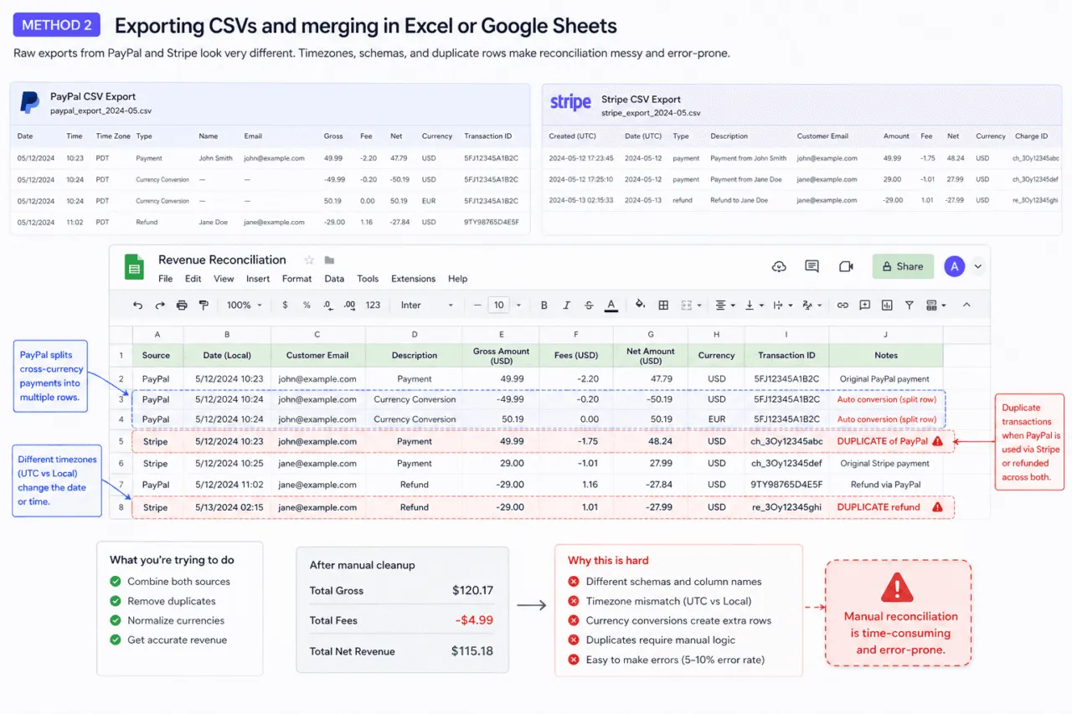Undo the last action in the toolbar
This screenshot has width=1072, height=714.
click(x=138, y=306)
